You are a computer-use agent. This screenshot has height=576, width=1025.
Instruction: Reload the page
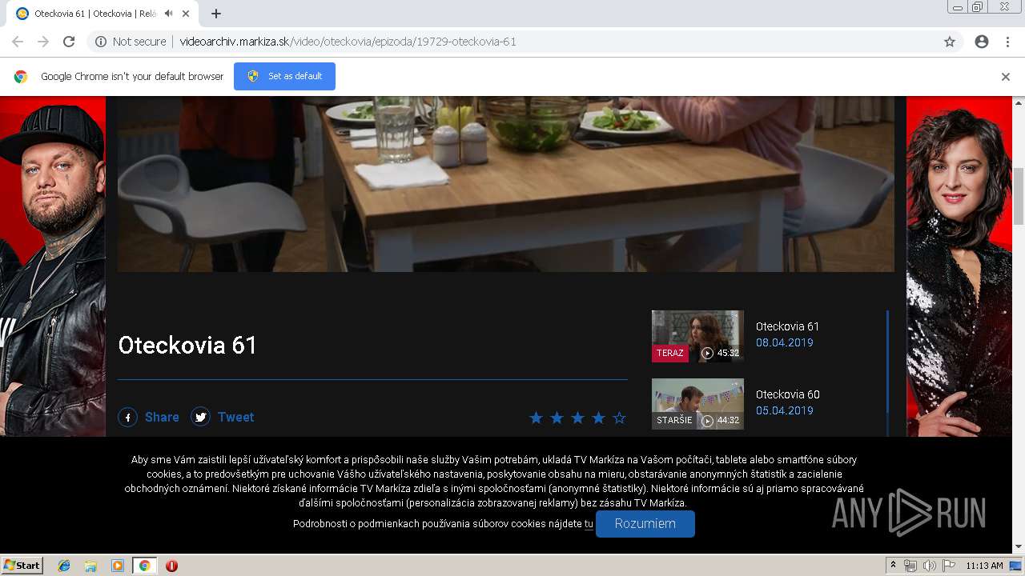pyautogui.click(x=69, y=42)
